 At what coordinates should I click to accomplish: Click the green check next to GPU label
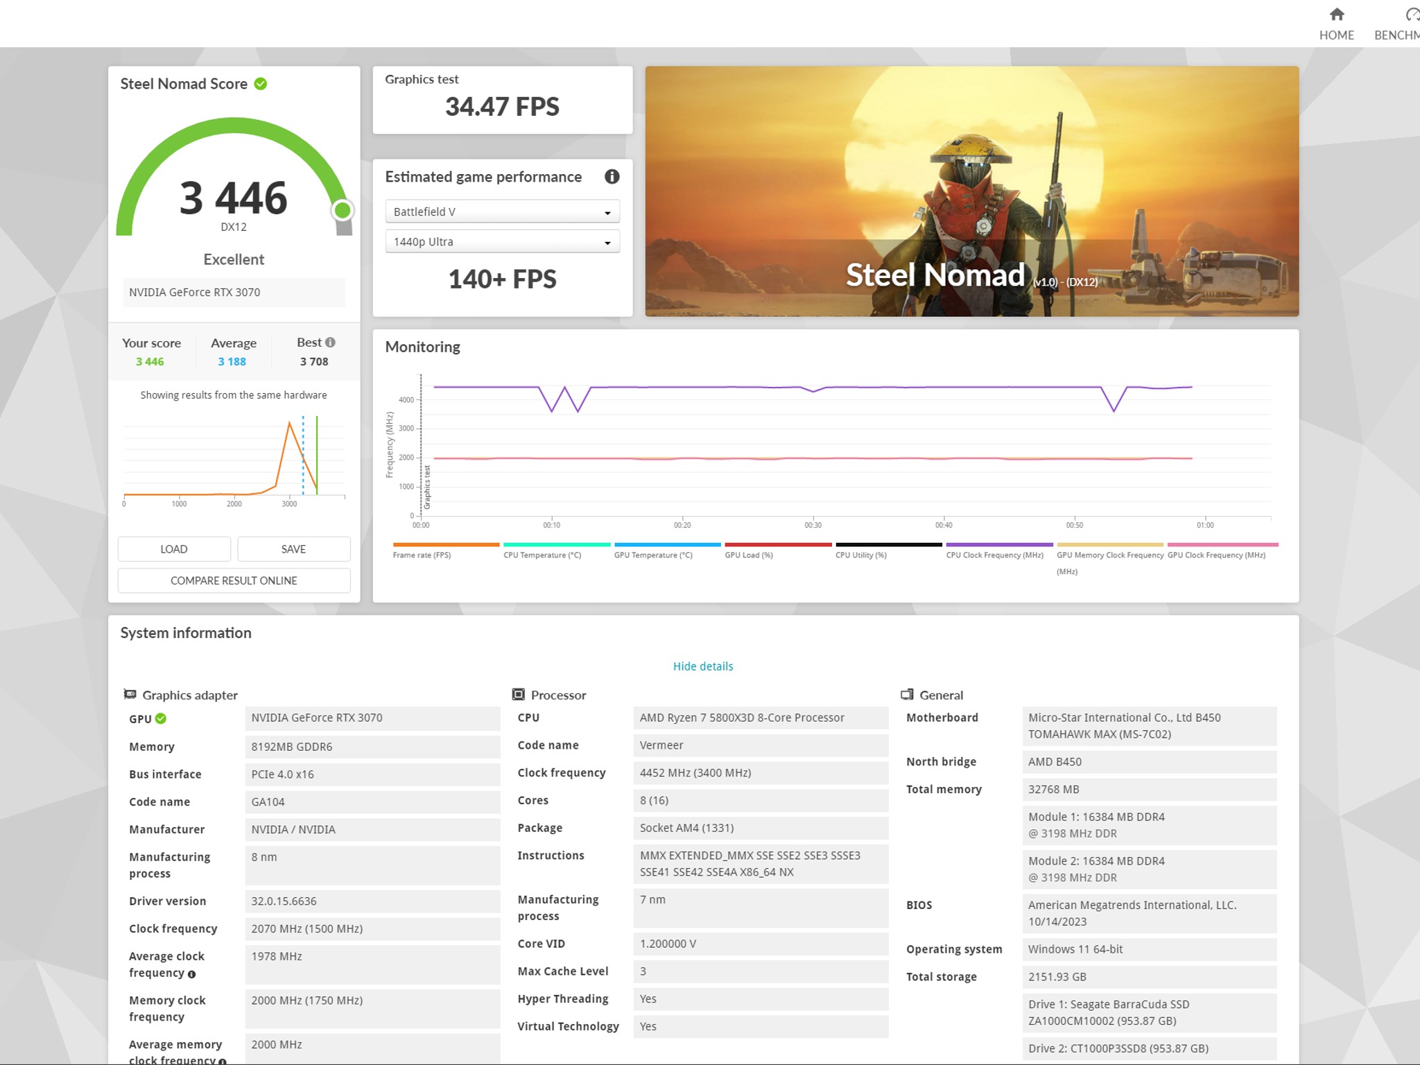coord(161,719)
